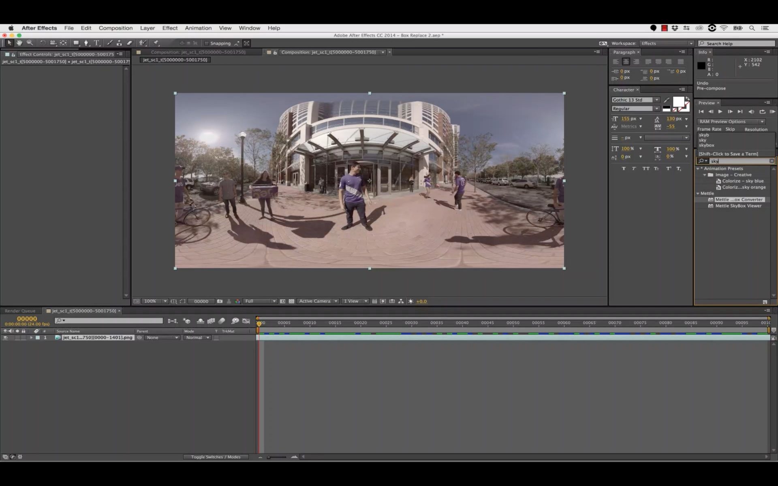Image resolution: width=778 pixels, height=486 pixels.
Task: Toggle the Toggle Switches/Modes button
Action: pos(216,457)
